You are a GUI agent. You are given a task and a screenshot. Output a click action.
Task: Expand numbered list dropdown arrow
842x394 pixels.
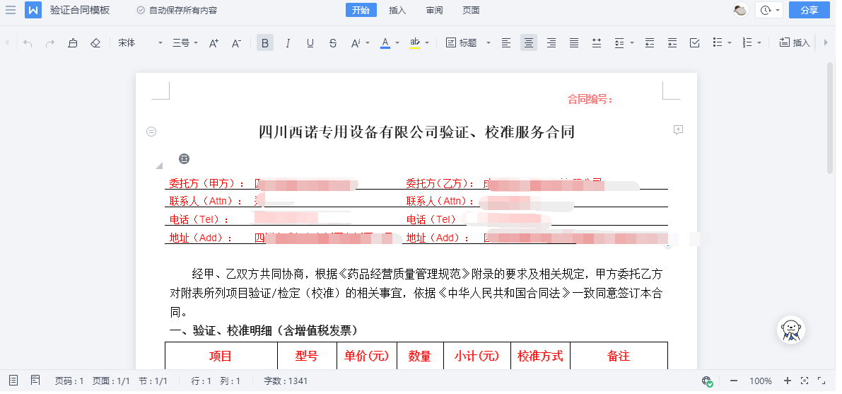pos(759,43)
